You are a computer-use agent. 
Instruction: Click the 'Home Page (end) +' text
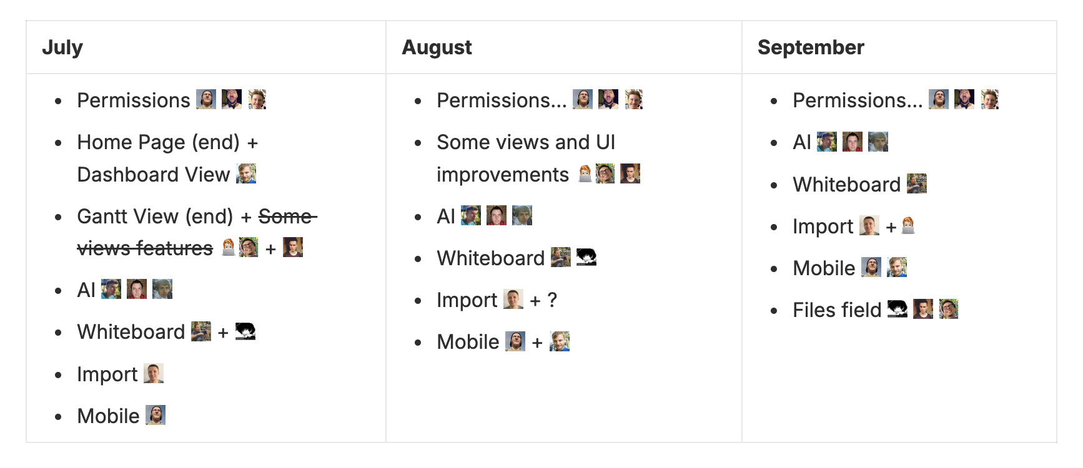pos(167,142)
